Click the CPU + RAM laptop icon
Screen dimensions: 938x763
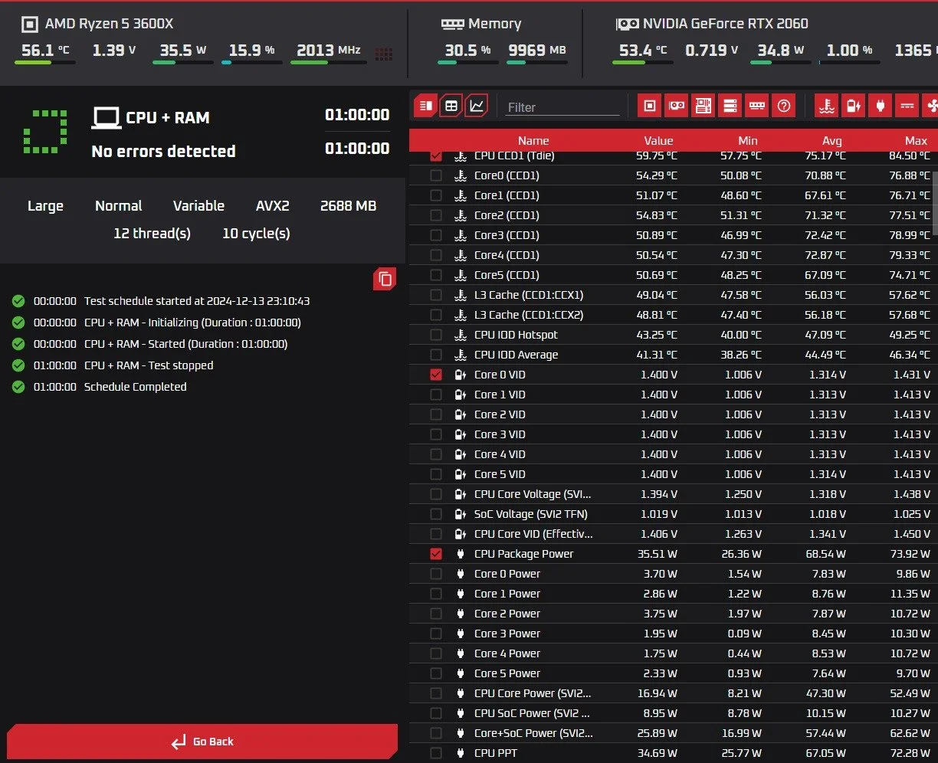tap(106, 117)
